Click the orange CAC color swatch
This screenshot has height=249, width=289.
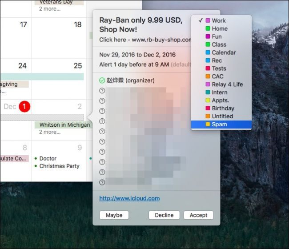pyautogui.click(x=208, y=76)
